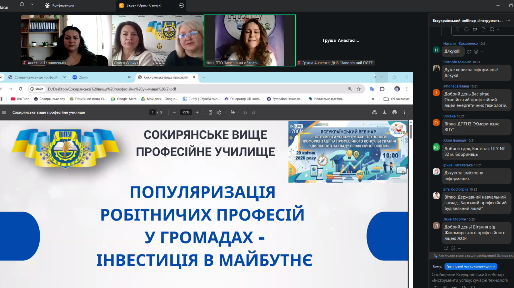Rotate the PDF page with the rotate icon

[220, 112]
